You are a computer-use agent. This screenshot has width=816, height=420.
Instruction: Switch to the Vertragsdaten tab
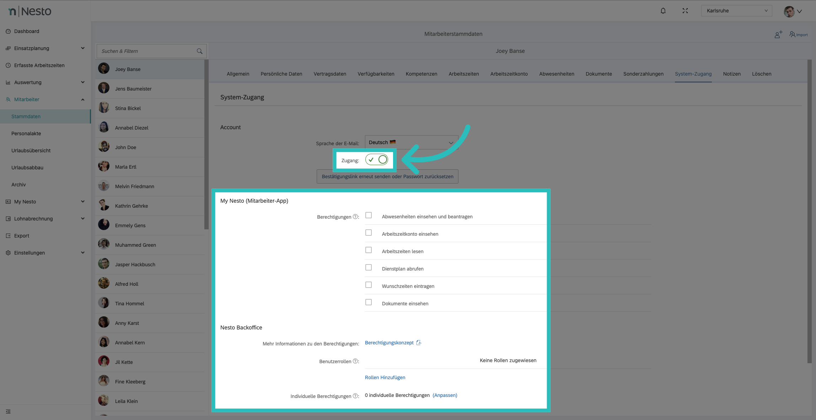pos(329,74)
